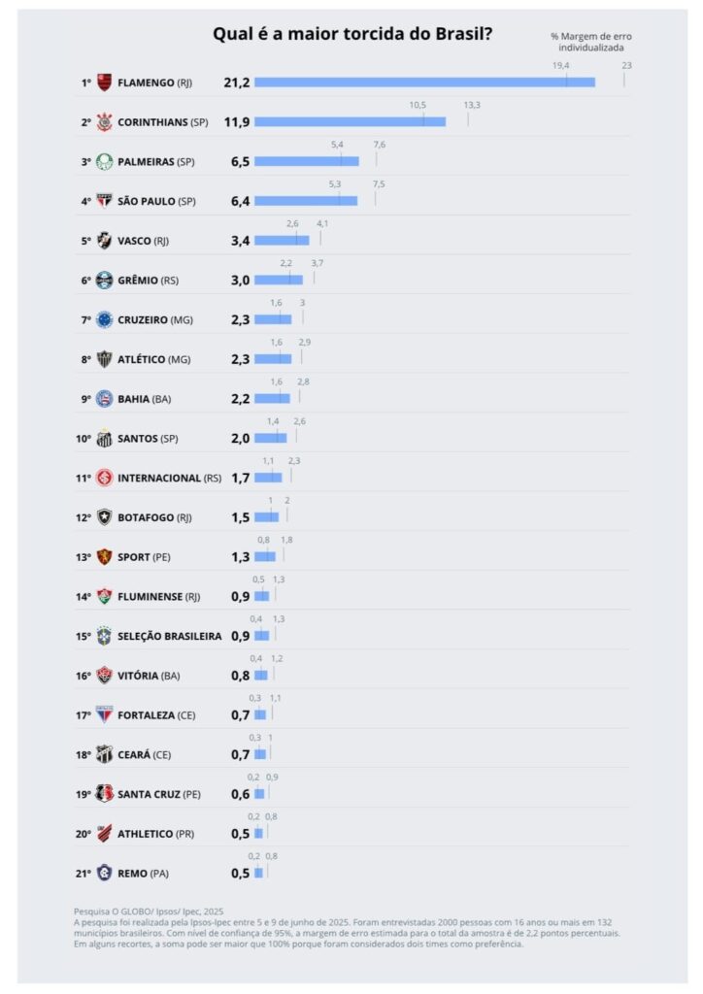Click the Flamengo 21,2 percentage bar
This screenshot has width=703, height=994.
click(x=424, y=83)
